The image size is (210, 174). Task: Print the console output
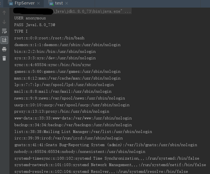4,49
